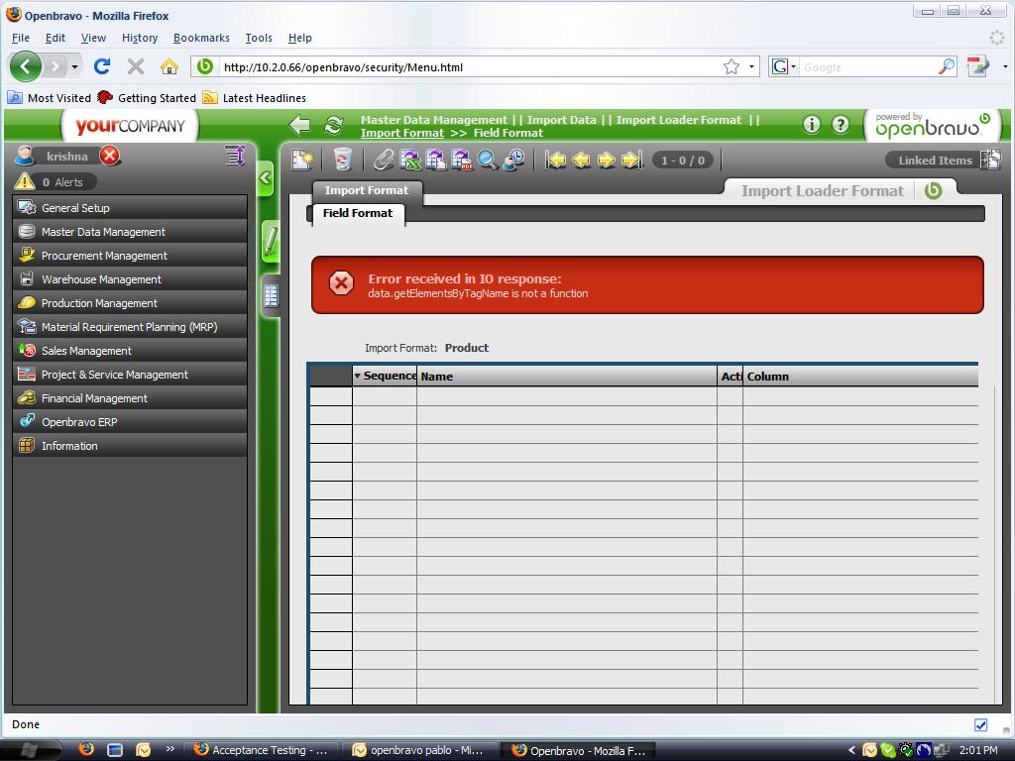The width and height of the screenshot is (1015, 761).
Task: Switch to grid view side tab
Action: (271, 295)
